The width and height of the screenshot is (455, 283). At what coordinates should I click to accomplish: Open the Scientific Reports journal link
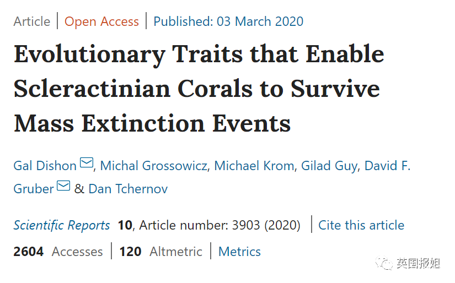point(62,225)
